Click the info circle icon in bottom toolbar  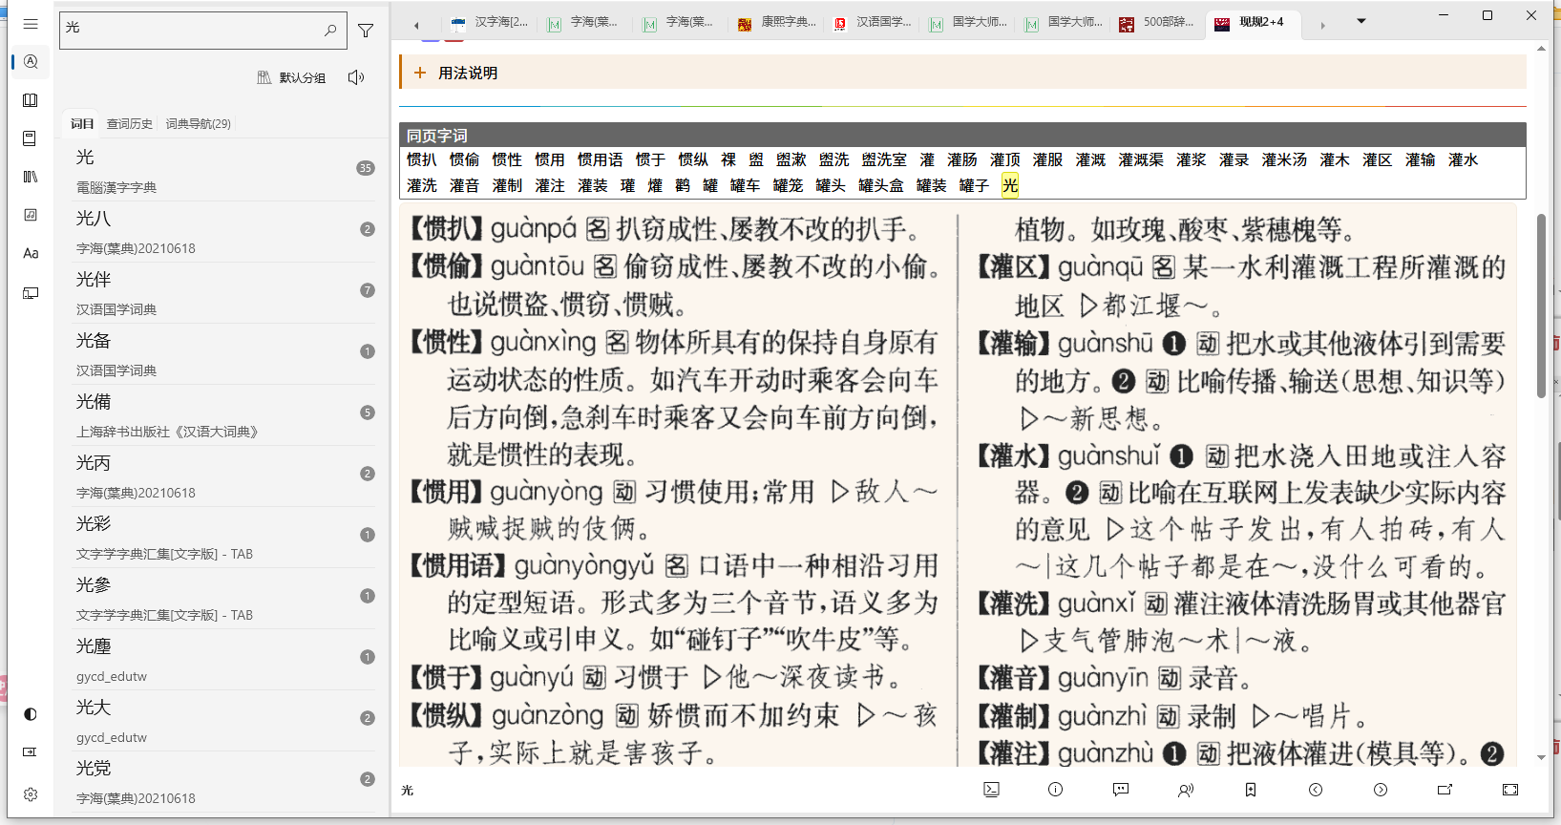point(1055,790)
